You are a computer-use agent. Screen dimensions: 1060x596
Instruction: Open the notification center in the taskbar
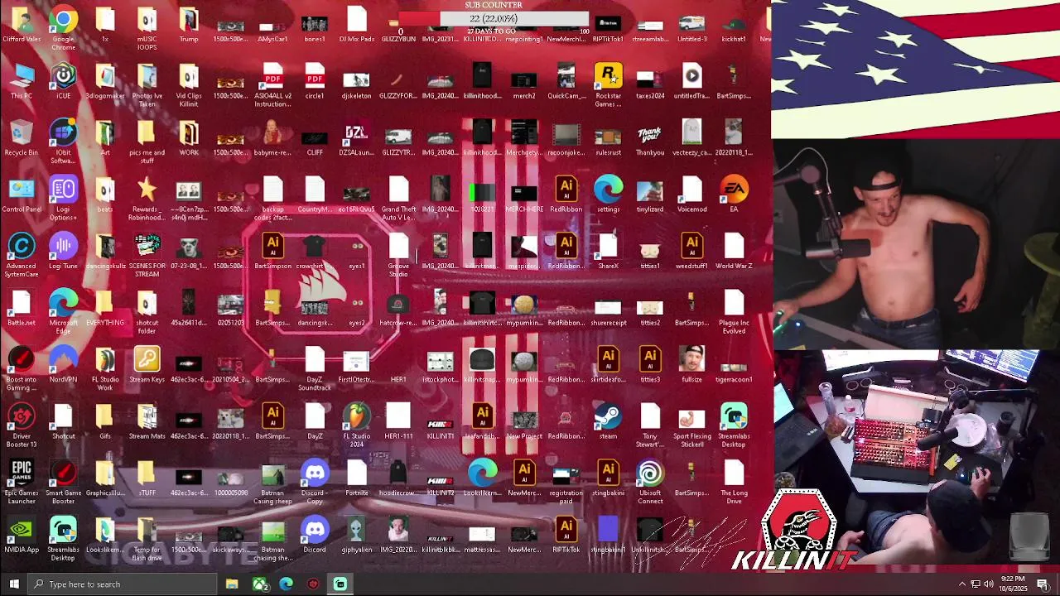[x=1043, y=584]
